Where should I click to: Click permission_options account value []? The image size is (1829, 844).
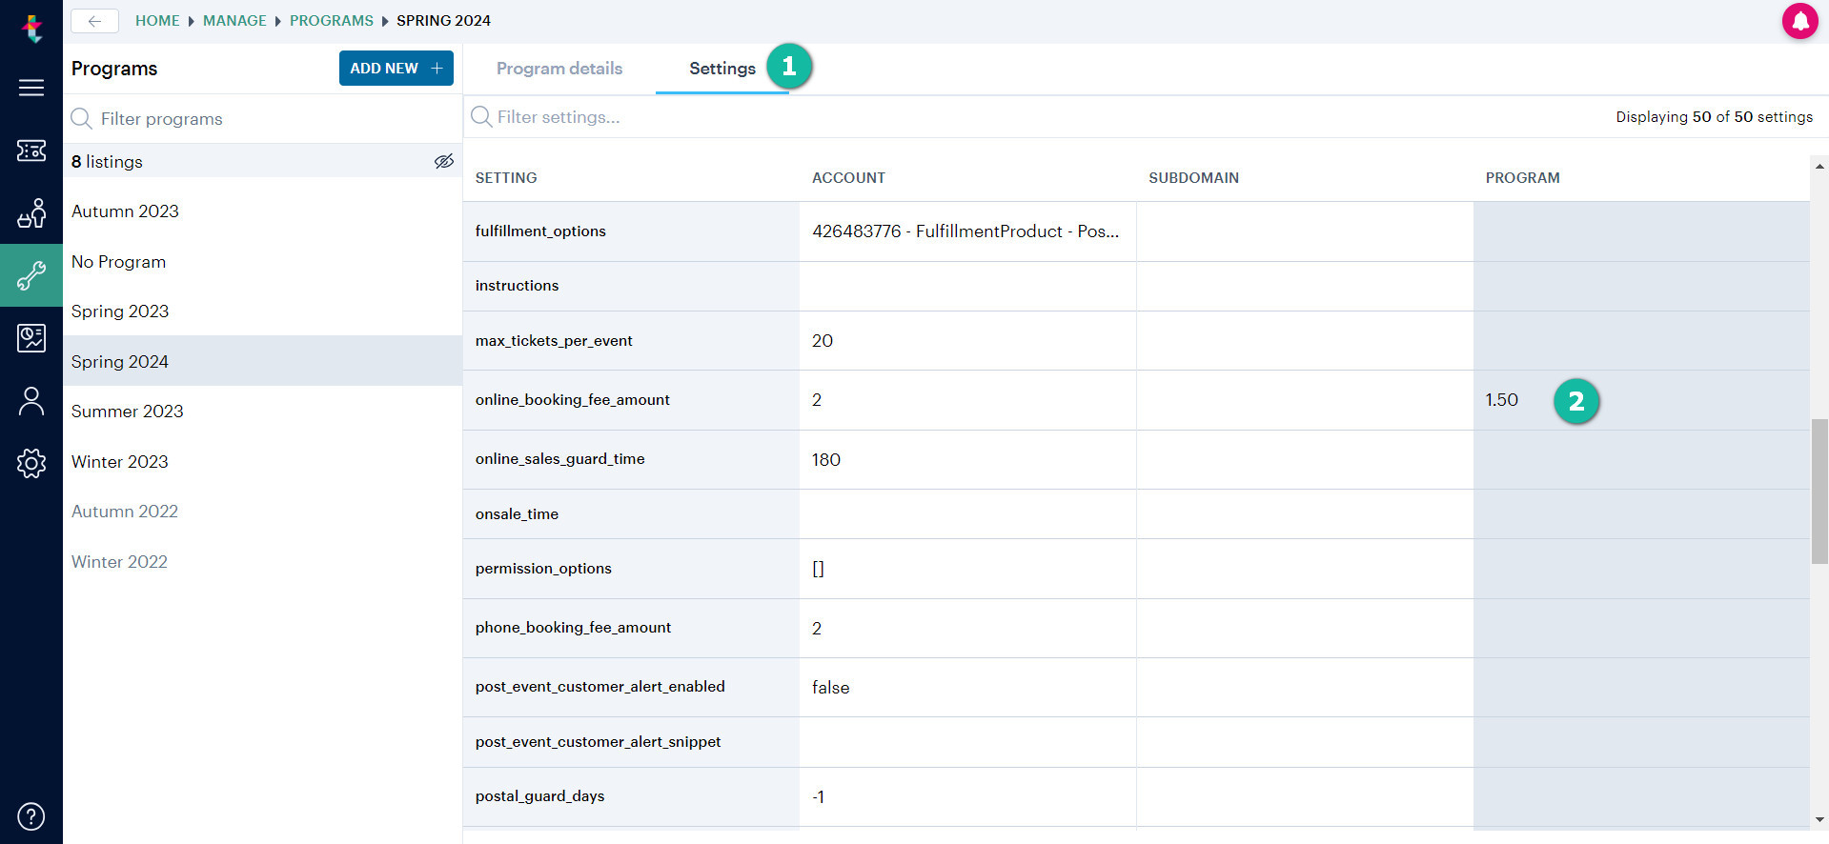coord(818,569)
